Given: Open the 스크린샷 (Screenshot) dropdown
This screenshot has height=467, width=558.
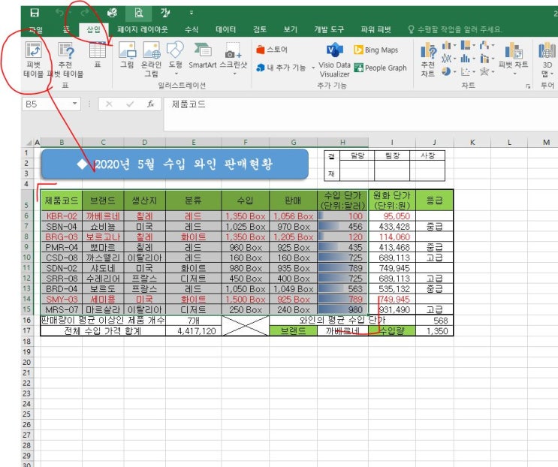Looking at the screenshot, I should click(233, 59).
